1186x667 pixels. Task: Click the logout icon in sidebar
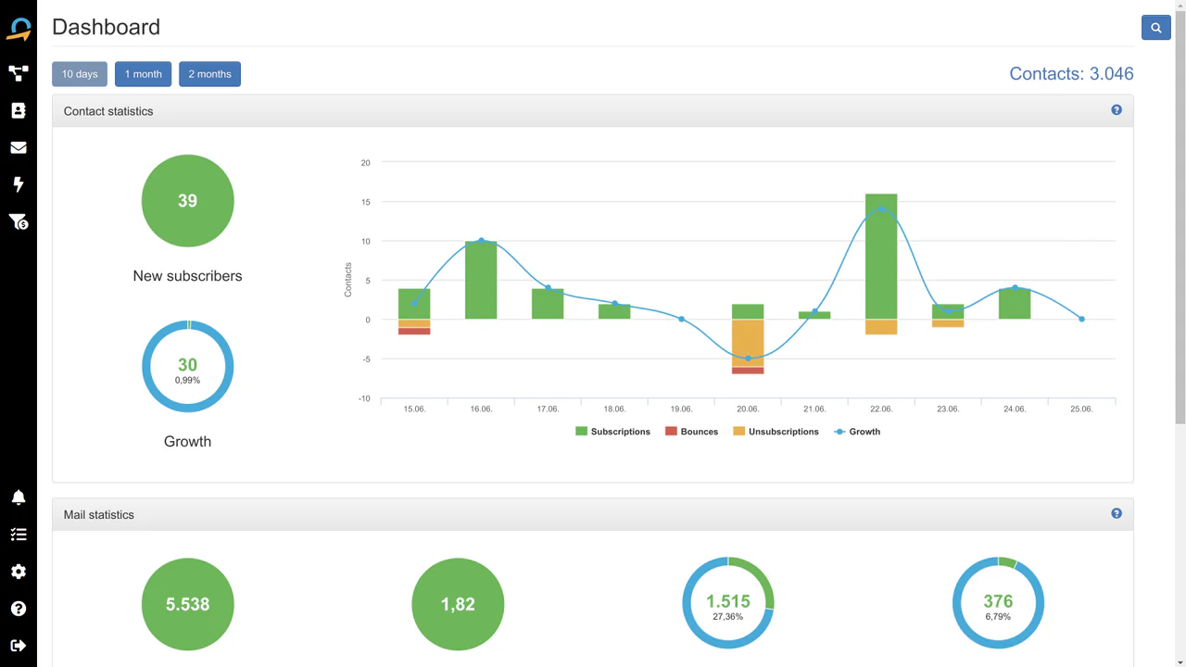pos(19,646)
